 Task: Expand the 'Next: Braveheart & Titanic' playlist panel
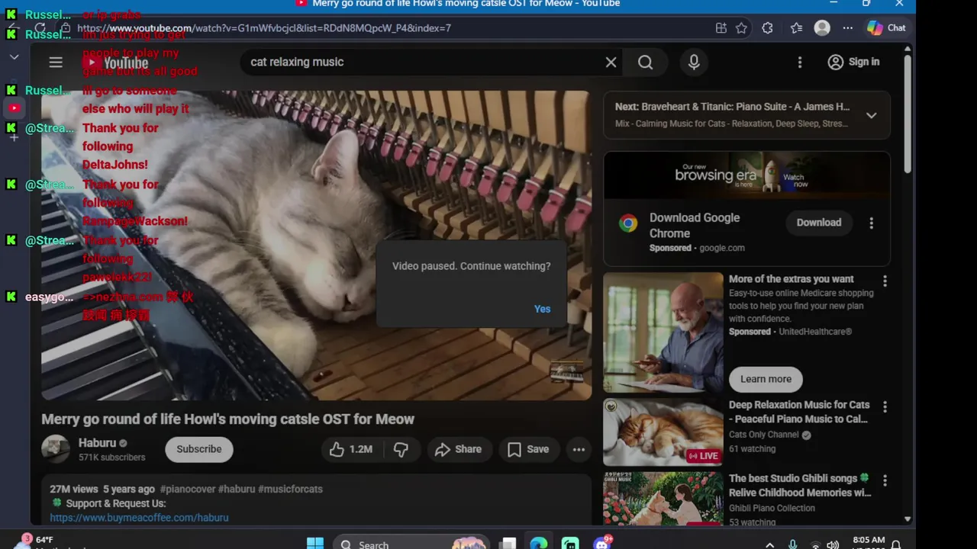click(871, 115)
